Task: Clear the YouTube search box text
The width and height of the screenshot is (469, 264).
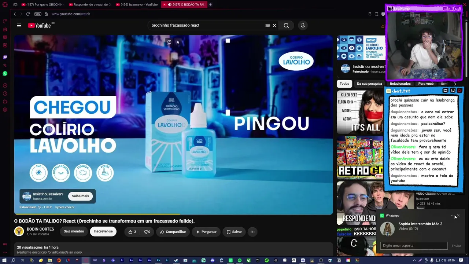Action: (274, 25)
